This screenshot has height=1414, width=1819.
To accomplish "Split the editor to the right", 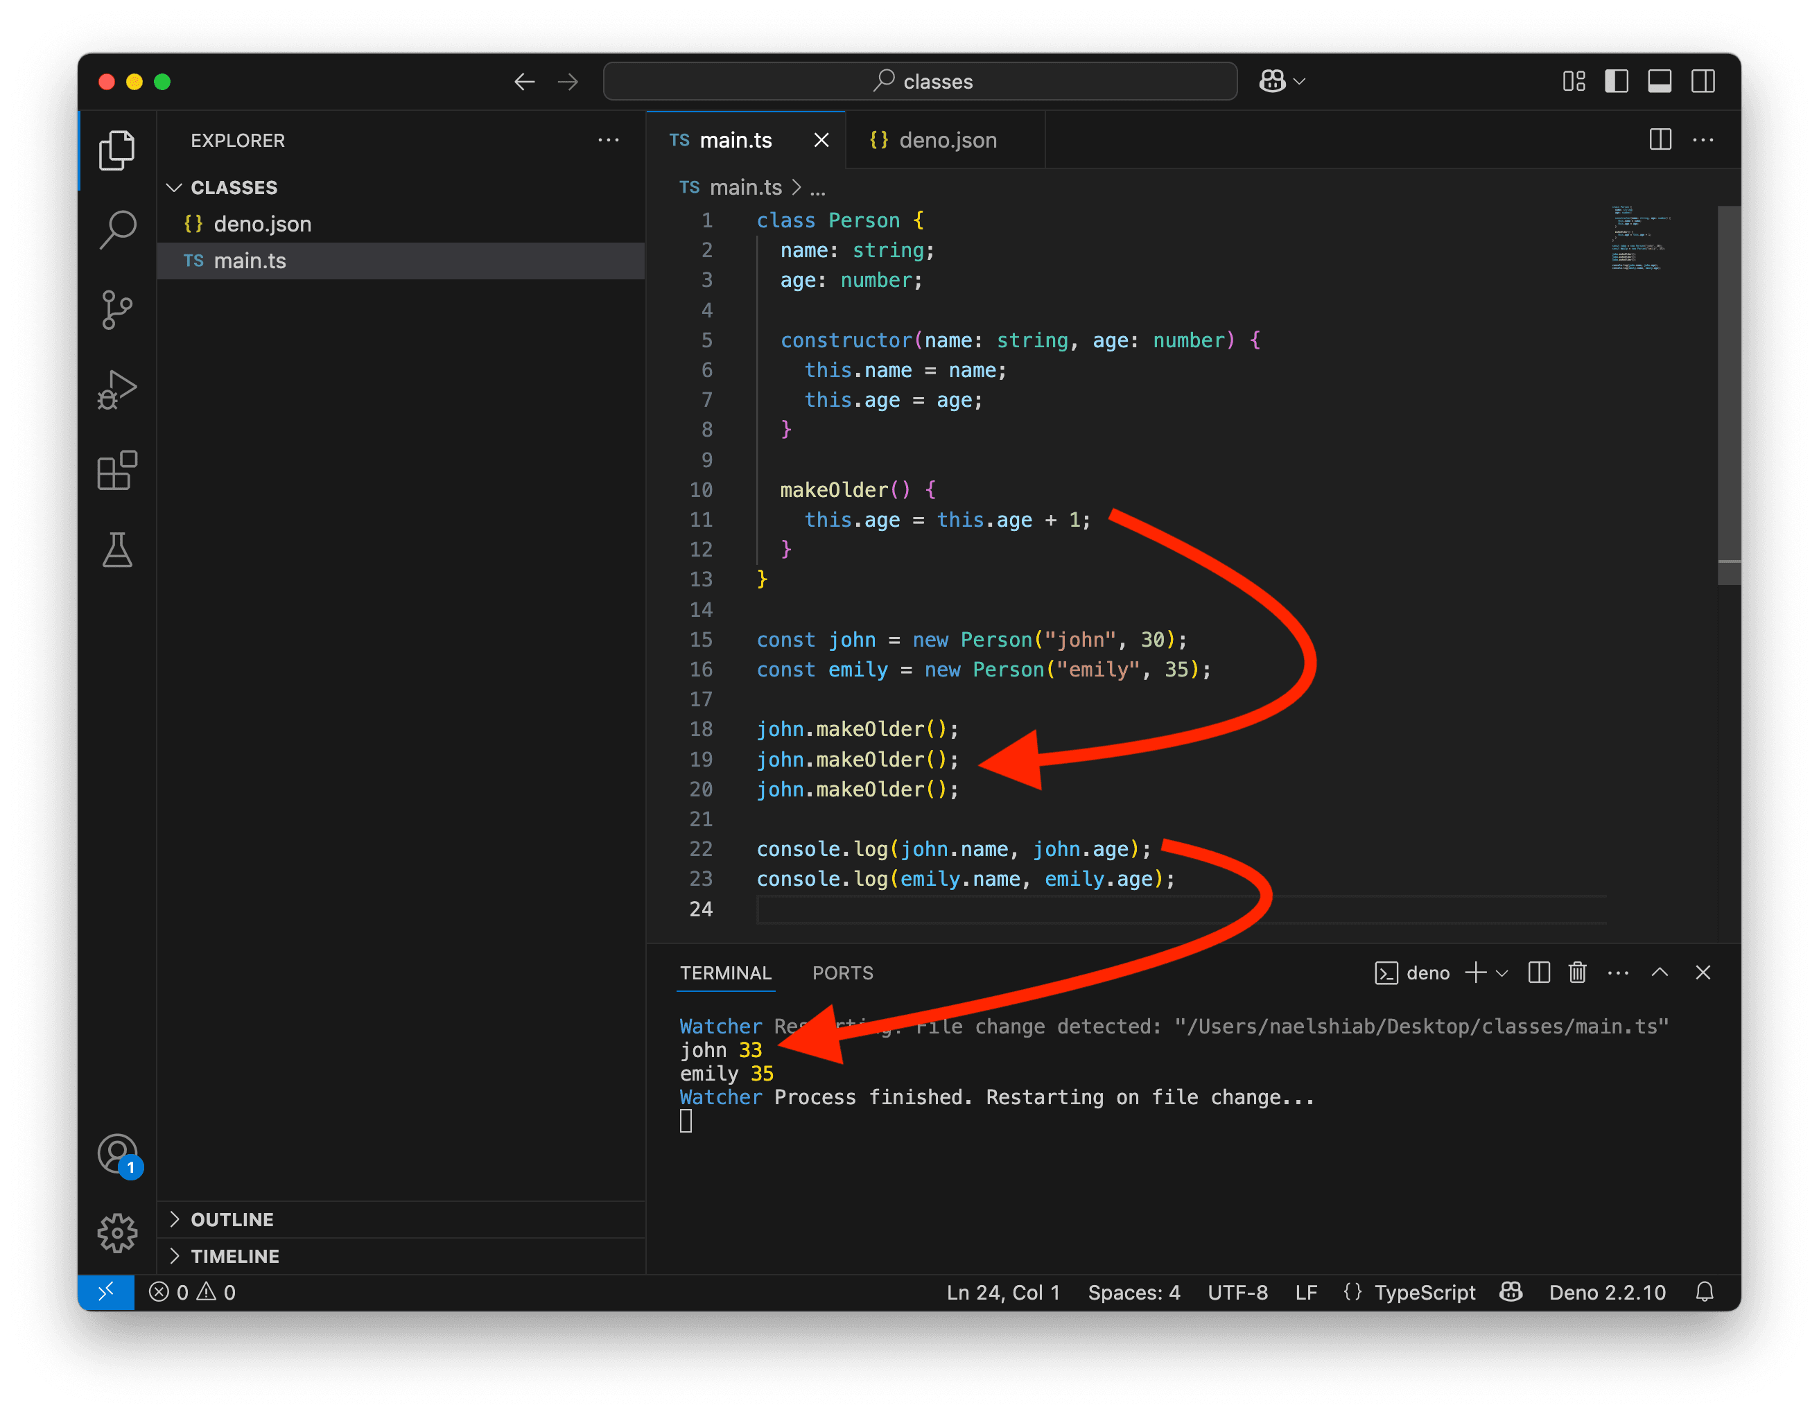I will coord(1660,139).
